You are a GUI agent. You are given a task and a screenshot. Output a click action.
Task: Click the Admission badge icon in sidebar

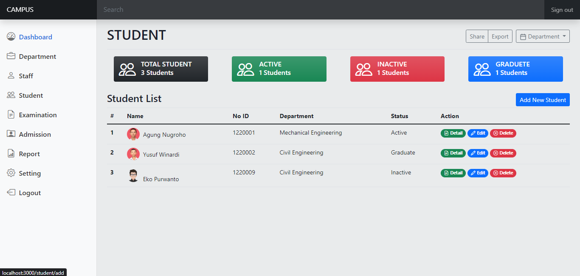(x=11, y=134)
